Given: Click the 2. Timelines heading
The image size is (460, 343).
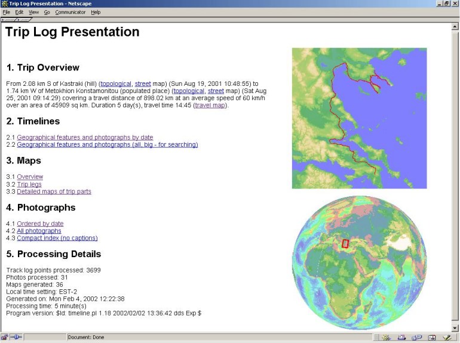Looking at the screenshot, I should pyautogui.click(x=33, y=121).
